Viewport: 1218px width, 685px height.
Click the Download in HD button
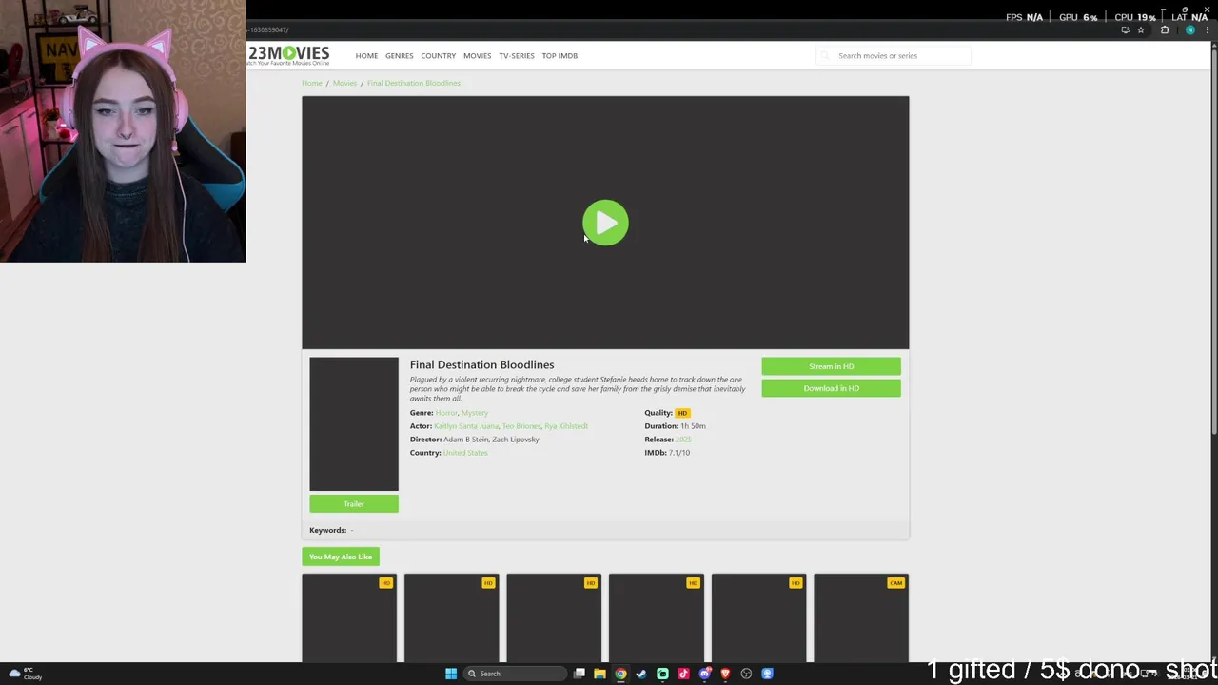831,388
